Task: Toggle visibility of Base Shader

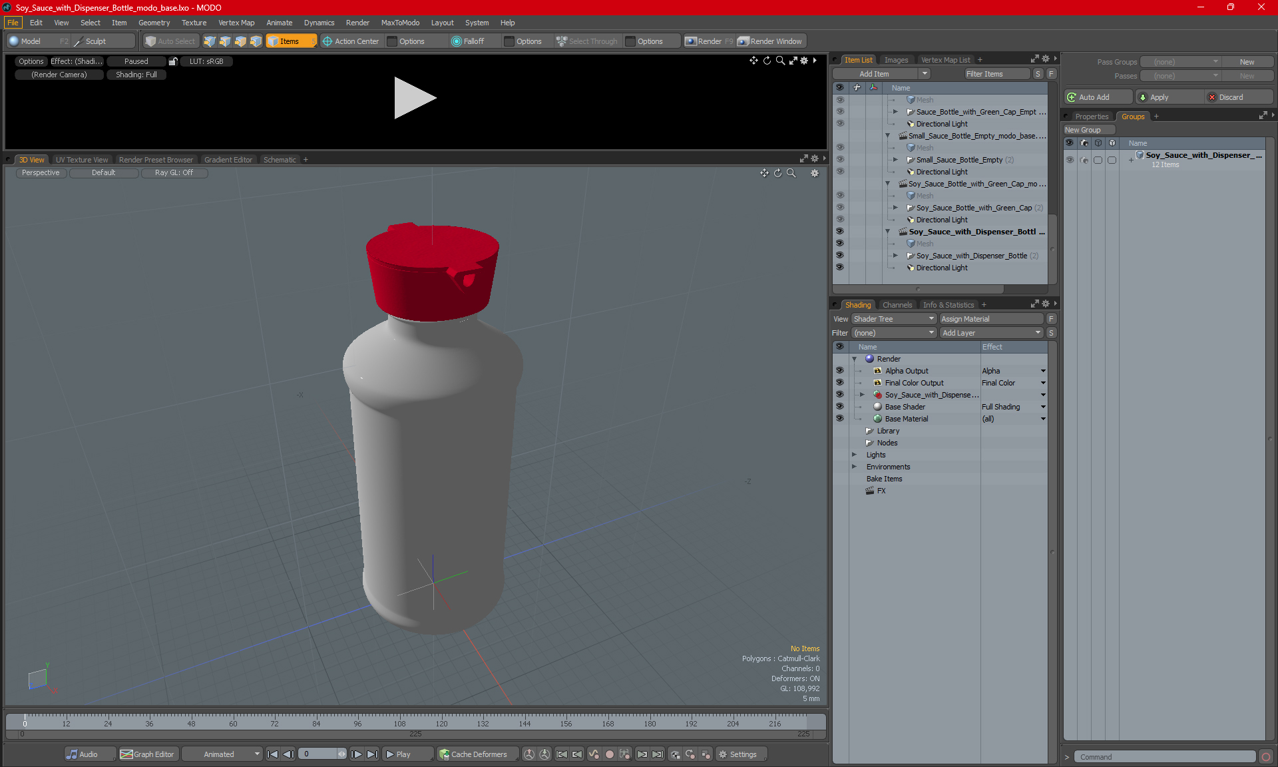Action: click(839, 407)
